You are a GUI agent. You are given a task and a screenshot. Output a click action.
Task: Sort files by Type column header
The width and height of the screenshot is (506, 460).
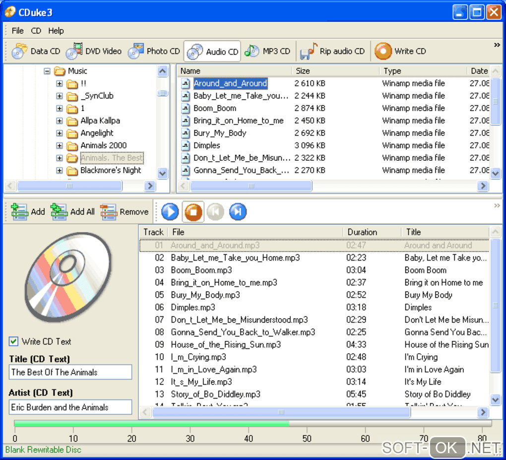coord(423,70)
